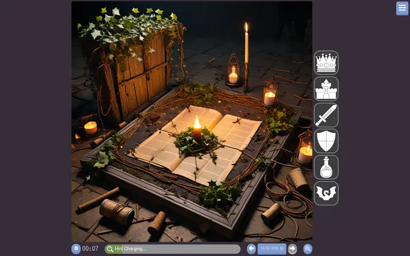410x256 pixels.
Task: Open the date picker 10/22/2026
Action: pos(272,249)
